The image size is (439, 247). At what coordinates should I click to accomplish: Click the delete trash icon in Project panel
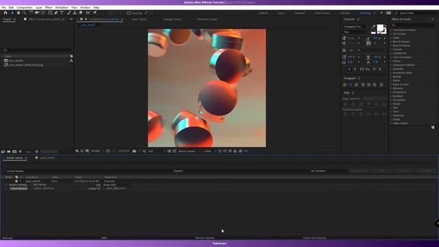36,152
